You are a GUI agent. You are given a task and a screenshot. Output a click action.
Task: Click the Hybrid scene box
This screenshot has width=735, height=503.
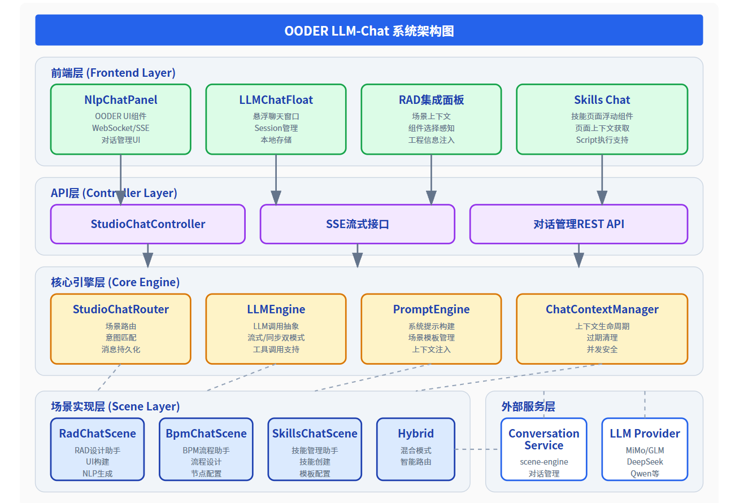(x=416, y=449)
